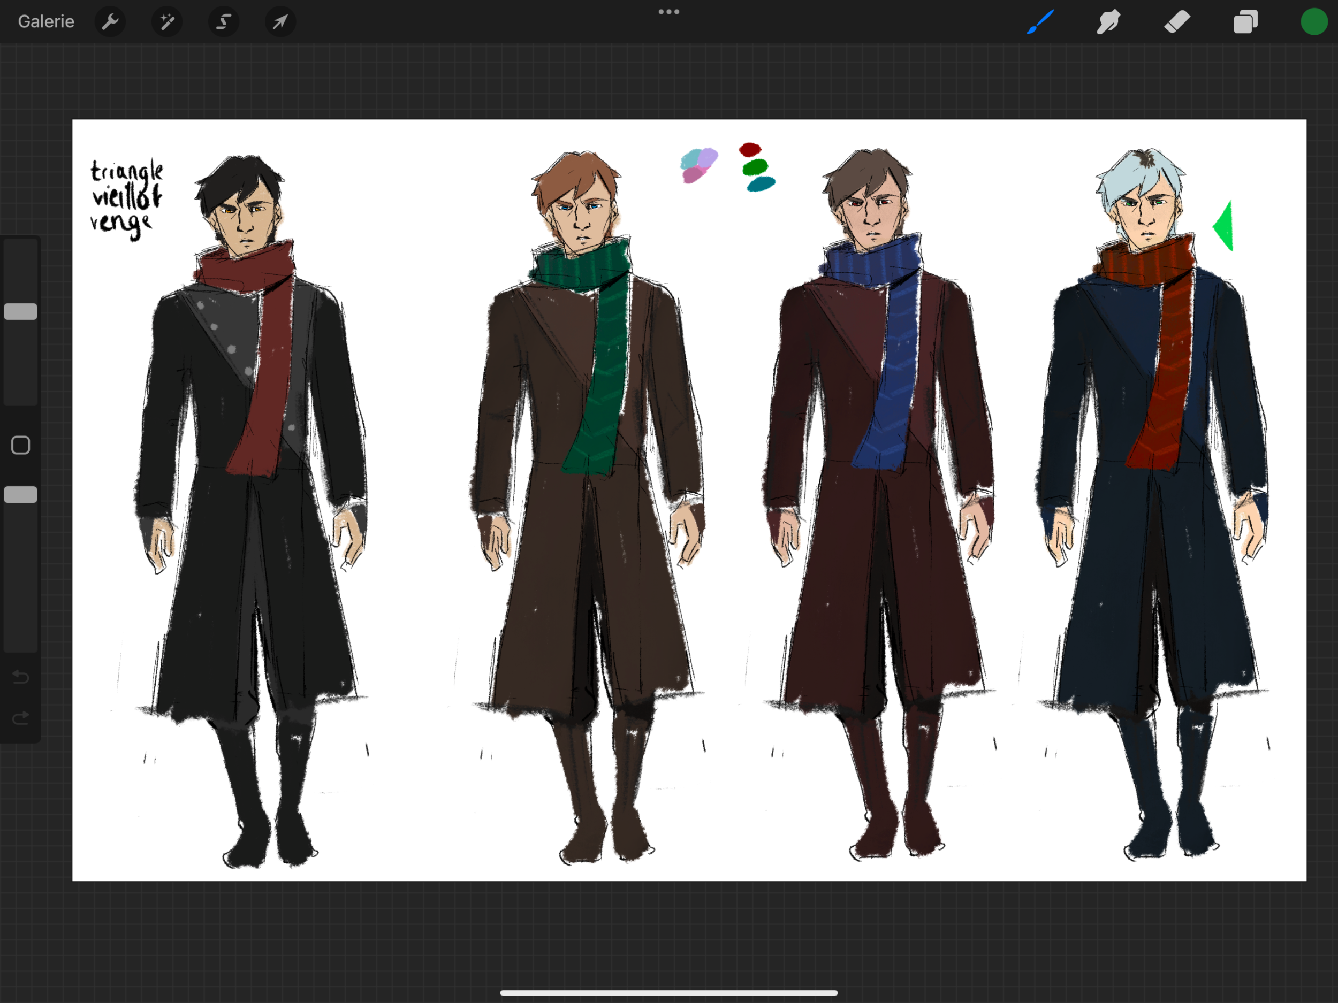Viewport: 1338px width, 1003px height.
Task: Select the Eraser tool
Action: click(x=1177, y=22)
